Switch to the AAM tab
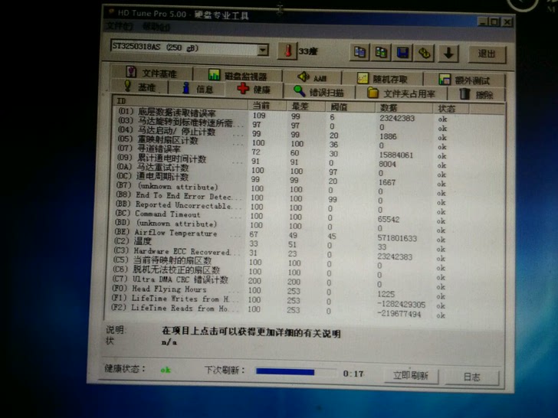This screenshot has width=558, height=418. coord(312,77)
